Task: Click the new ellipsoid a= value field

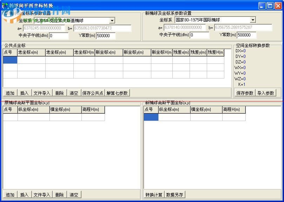Action: [185, 27]
